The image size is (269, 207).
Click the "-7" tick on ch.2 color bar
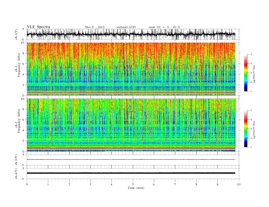point(250,147)
